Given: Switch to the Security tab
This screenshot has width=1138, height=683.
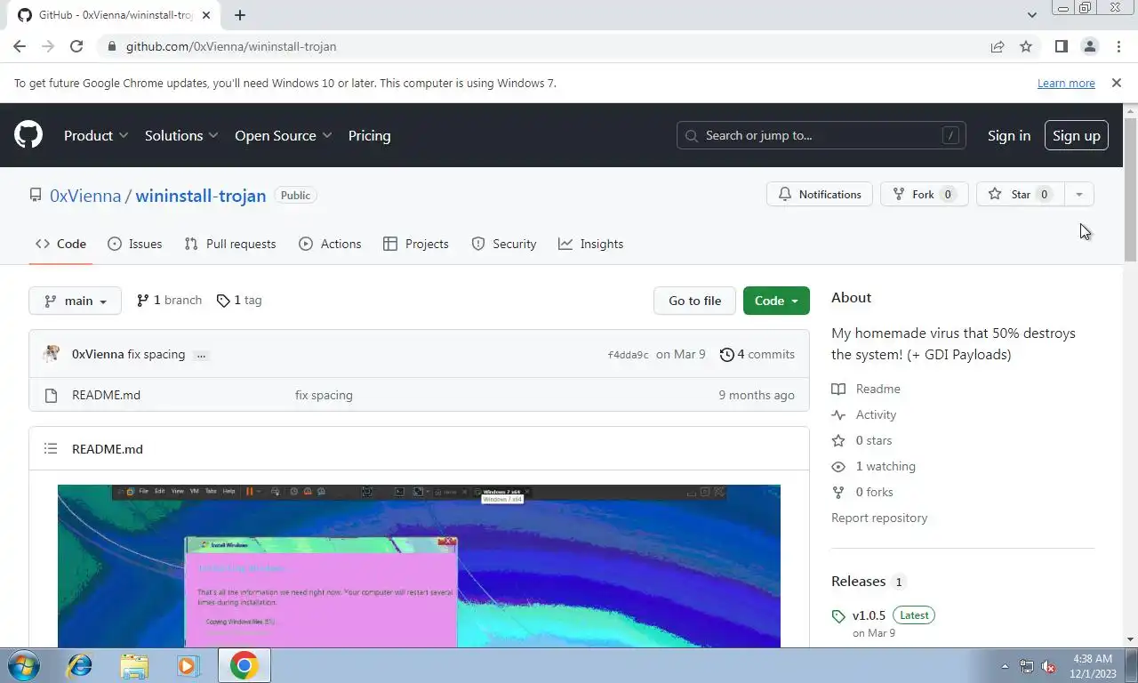Looking at the screenshot, I should [504, 244].
